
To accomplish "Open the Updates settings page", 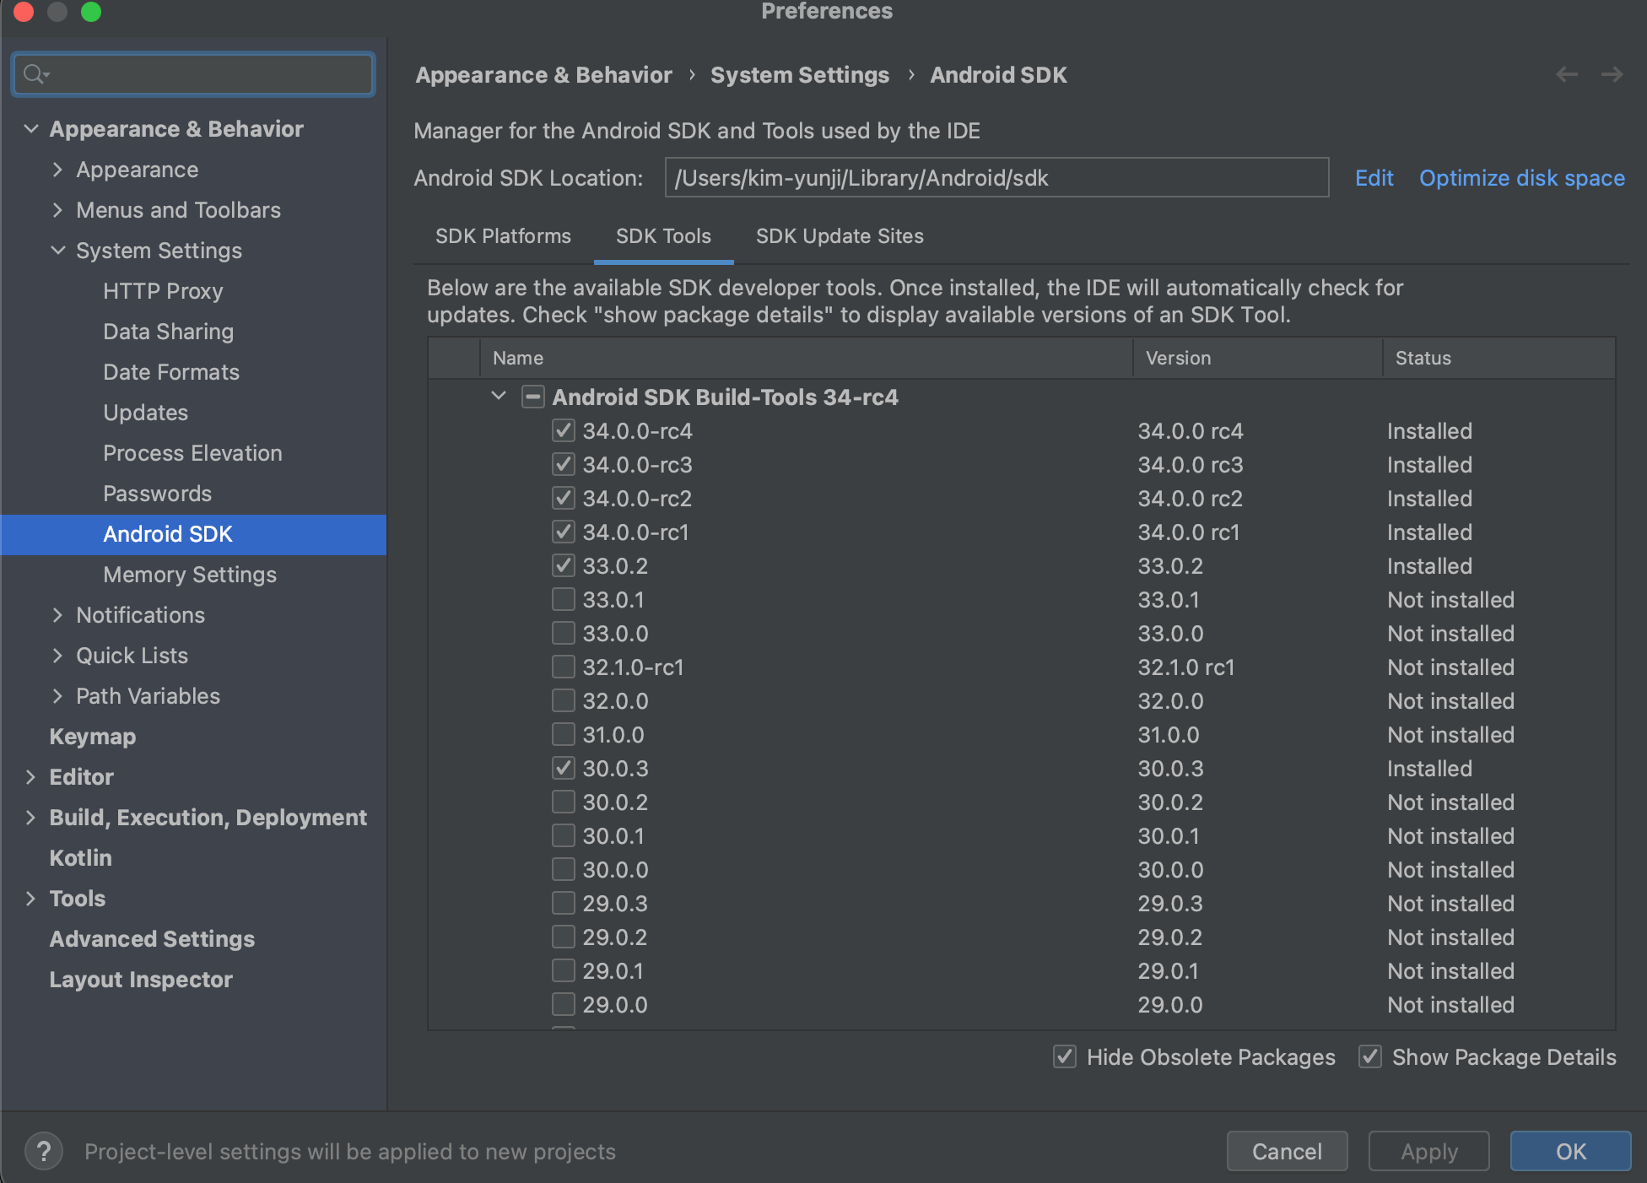I will click(x=145, y=413).
